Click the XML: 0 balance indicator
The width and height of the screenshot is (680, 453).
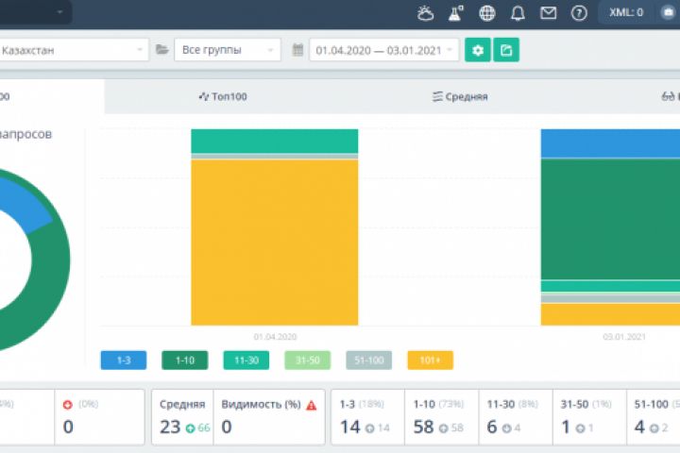click(x=626, y=12)
